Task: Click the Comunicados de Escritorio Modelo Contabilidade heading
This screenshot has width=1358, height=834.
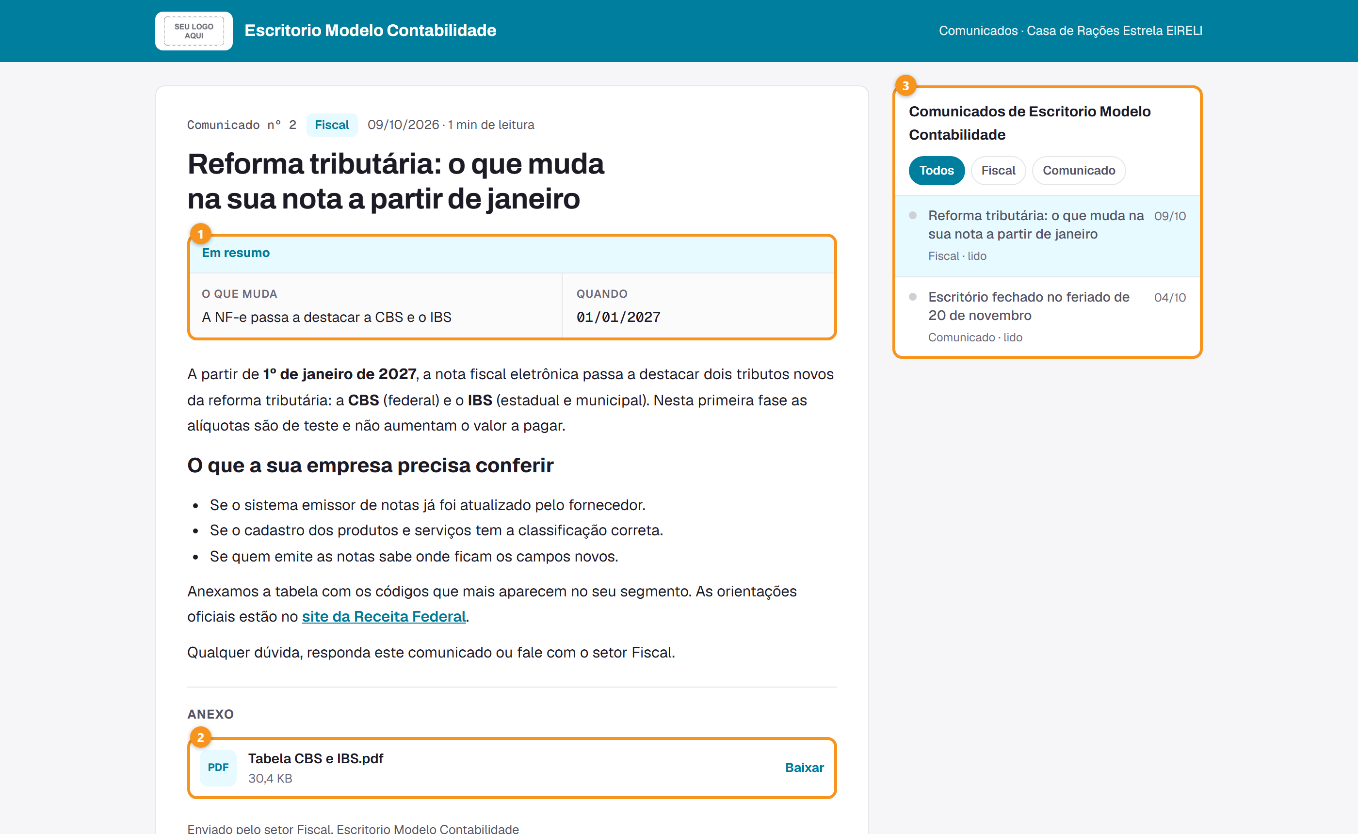Action: (1030, 123)
